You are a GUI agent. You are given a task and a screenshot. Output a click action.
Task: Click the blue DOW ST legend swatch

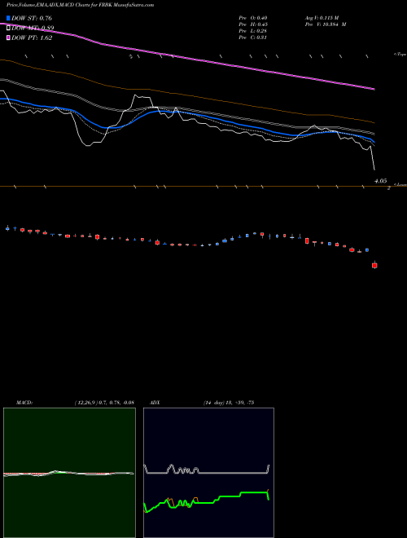tap(8, 18)
